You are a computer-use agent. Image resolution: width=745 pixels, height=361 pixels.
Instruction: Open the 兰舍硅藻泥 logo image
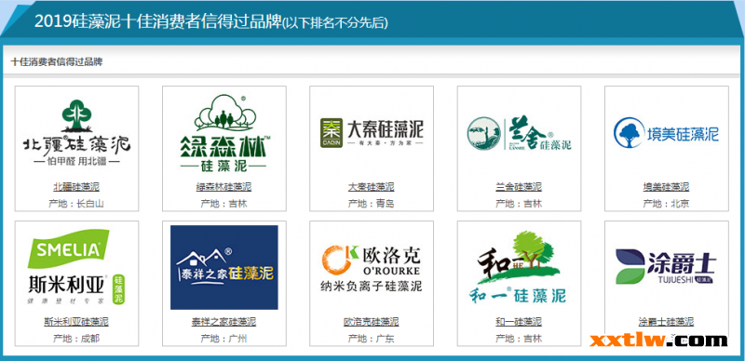click(x=519, y=133)
